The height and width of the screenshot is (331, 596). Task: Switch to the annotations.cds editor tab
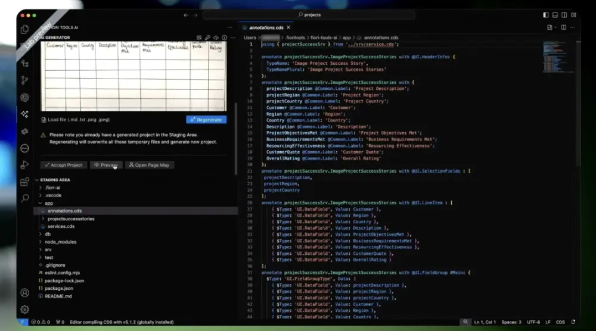pos(266,27)
